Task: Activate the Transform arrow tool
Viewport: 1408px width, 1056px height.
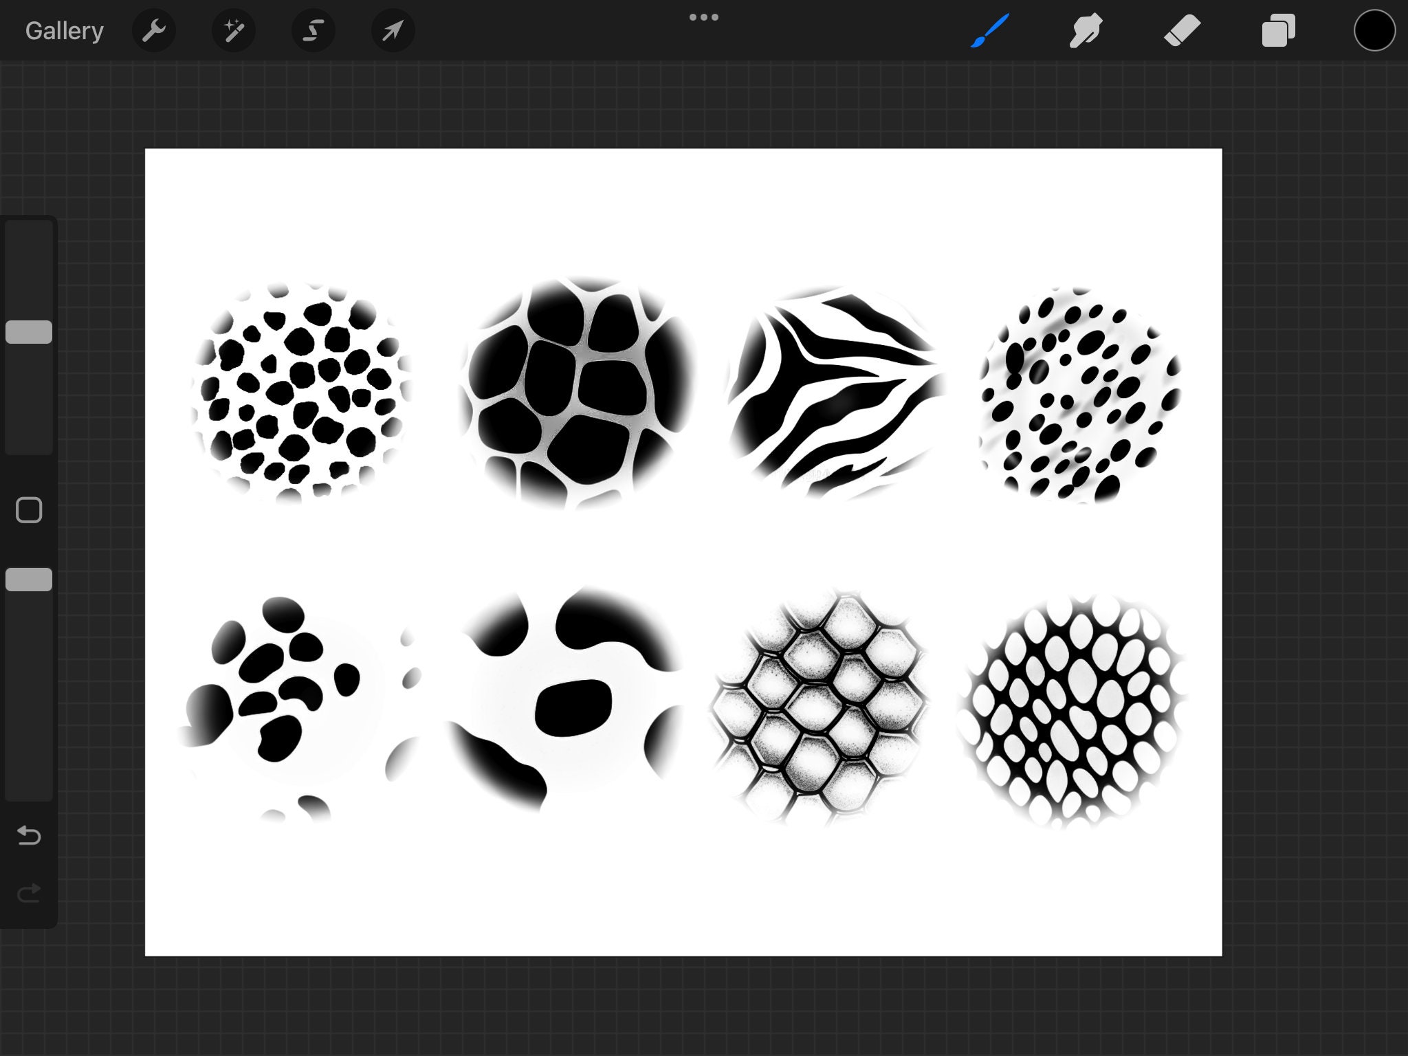Action: point(393,31)
